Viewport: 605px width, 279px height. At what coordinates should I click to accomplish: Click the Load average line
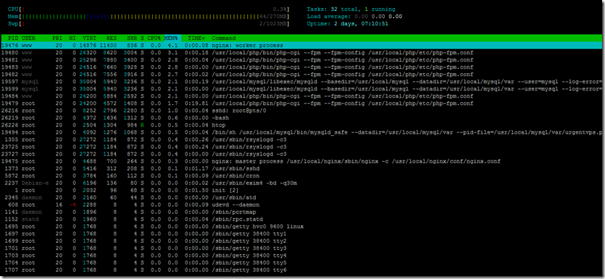click(354, 17)
